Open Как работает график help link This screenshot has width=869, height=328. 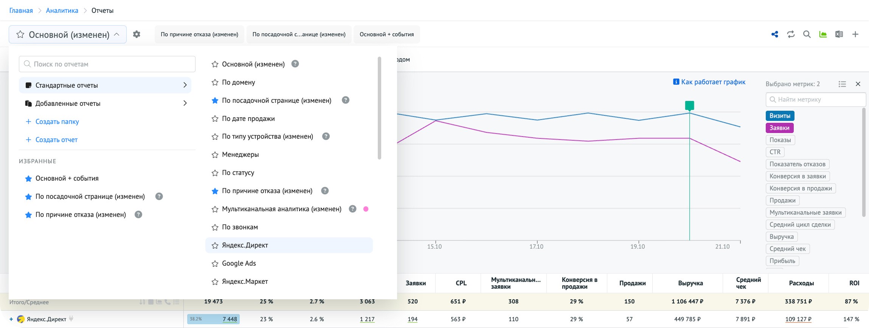713,82
